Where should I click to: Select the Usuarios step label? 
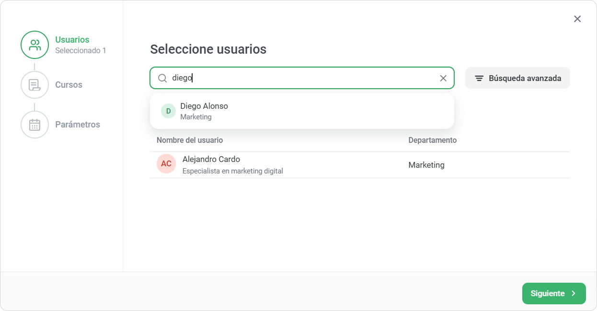pyautogui.click(x=72, y=40)
